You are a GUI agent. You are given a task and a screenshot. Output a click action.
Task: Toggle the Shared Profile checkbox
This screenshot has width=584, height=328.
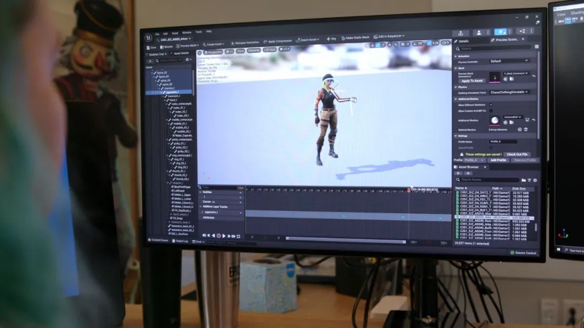coord(491,147)
